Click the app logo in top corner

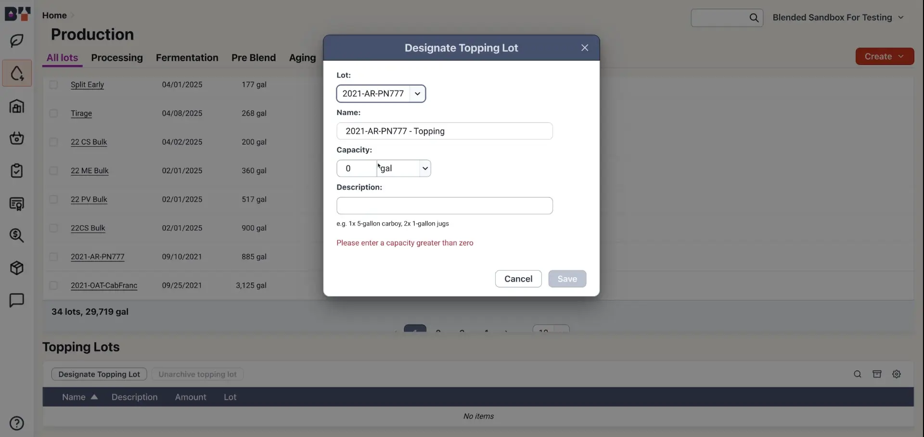point(17,13)
